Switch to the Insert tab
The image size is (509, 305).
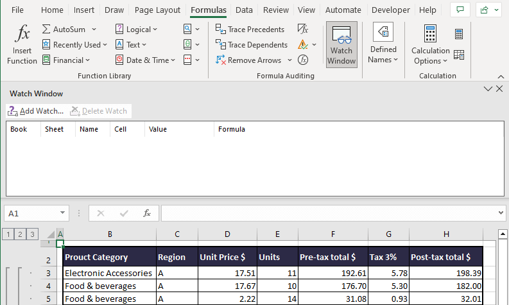(x=83, y=10)
